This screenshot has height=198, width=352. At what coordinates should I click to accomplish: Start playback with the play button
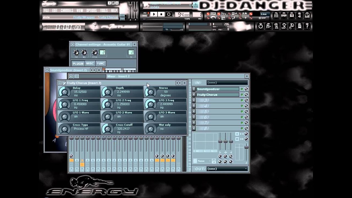(x=154, y=14)
